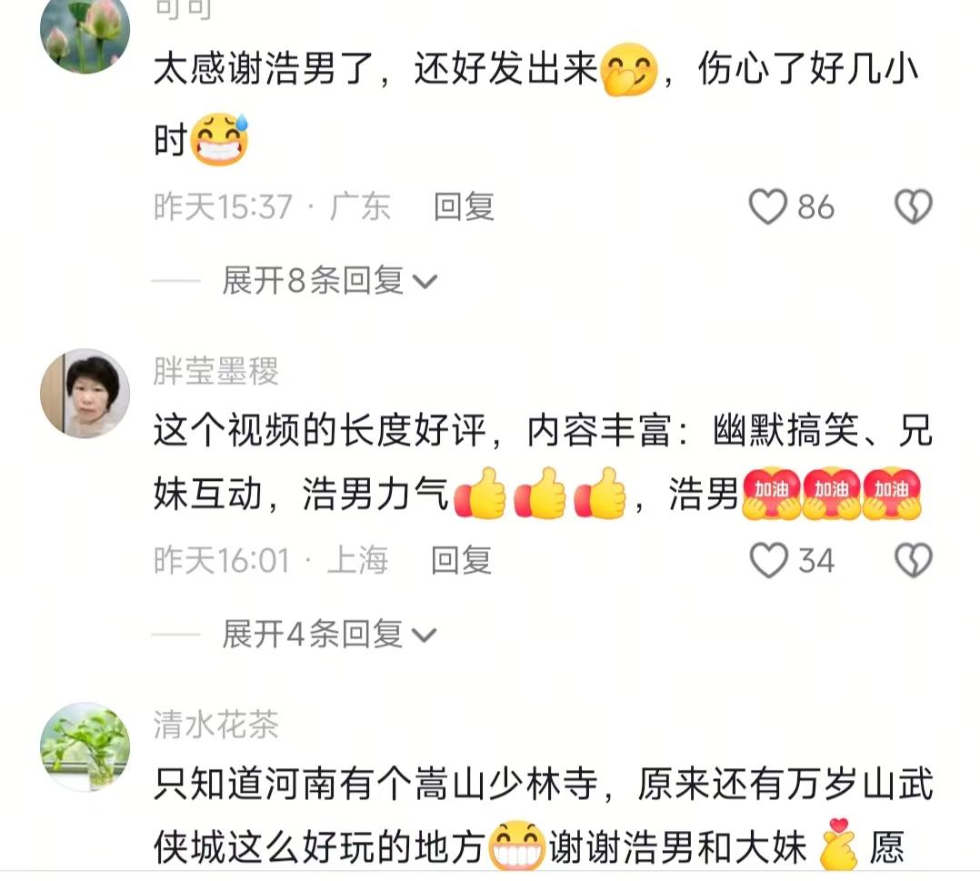Dislike the comment posted from 广东
Viewport: 980px width, 881px height.
[x=913, y=206]
